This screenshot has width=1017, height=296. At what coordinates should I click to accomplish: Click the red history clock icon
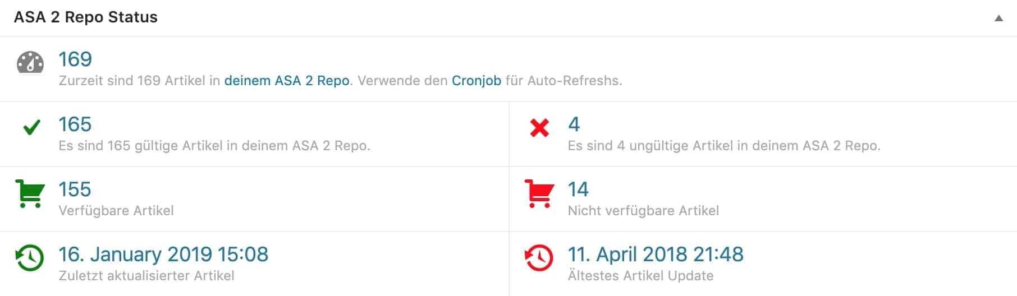(x=539, y=258)
